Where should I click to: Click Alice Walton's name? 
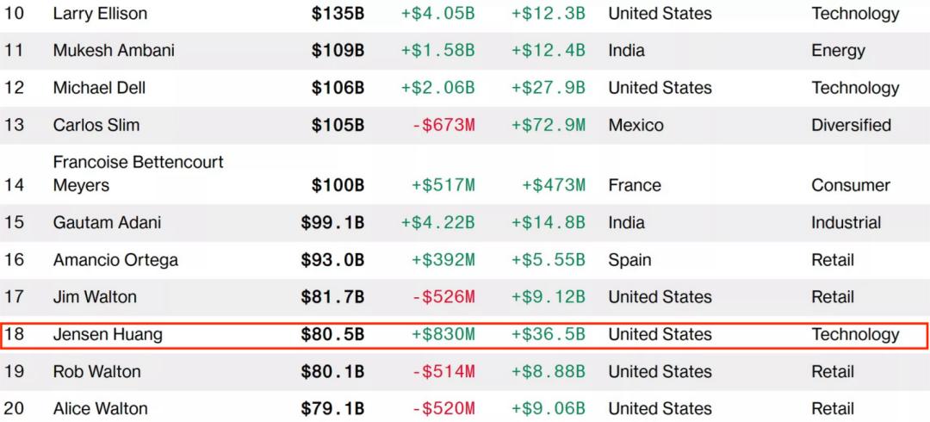100,409
